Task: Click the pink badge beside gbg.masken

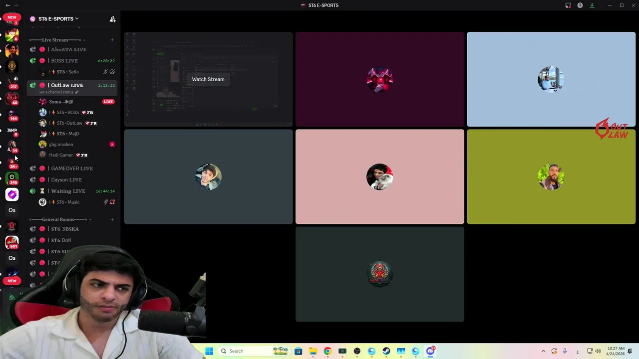Action: 112,145
